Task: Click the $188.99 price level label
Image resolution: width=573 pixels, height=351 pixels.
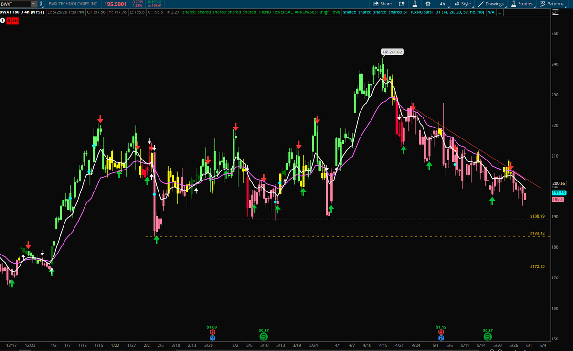Action: coord(537,216)
